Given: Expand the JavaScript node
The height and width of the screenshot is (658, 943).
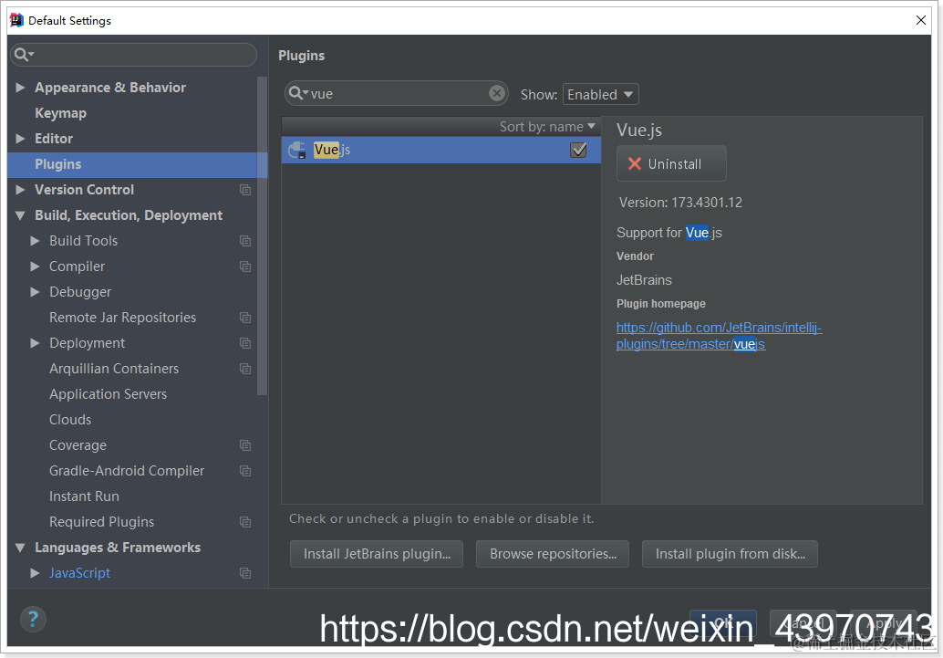Looking at the screenshot, I should [35, 573].
